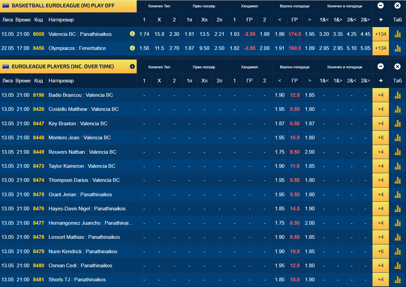Click match code 8456
Screen dimensions: 406x287
tap(39, 48)
